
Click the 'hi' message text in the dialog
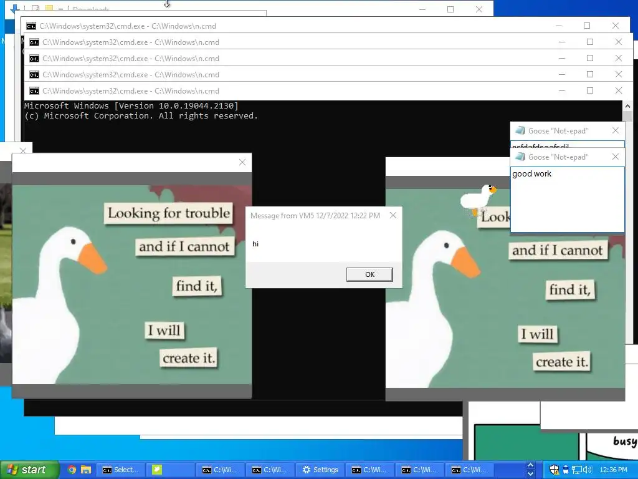[x=255, y=244]
